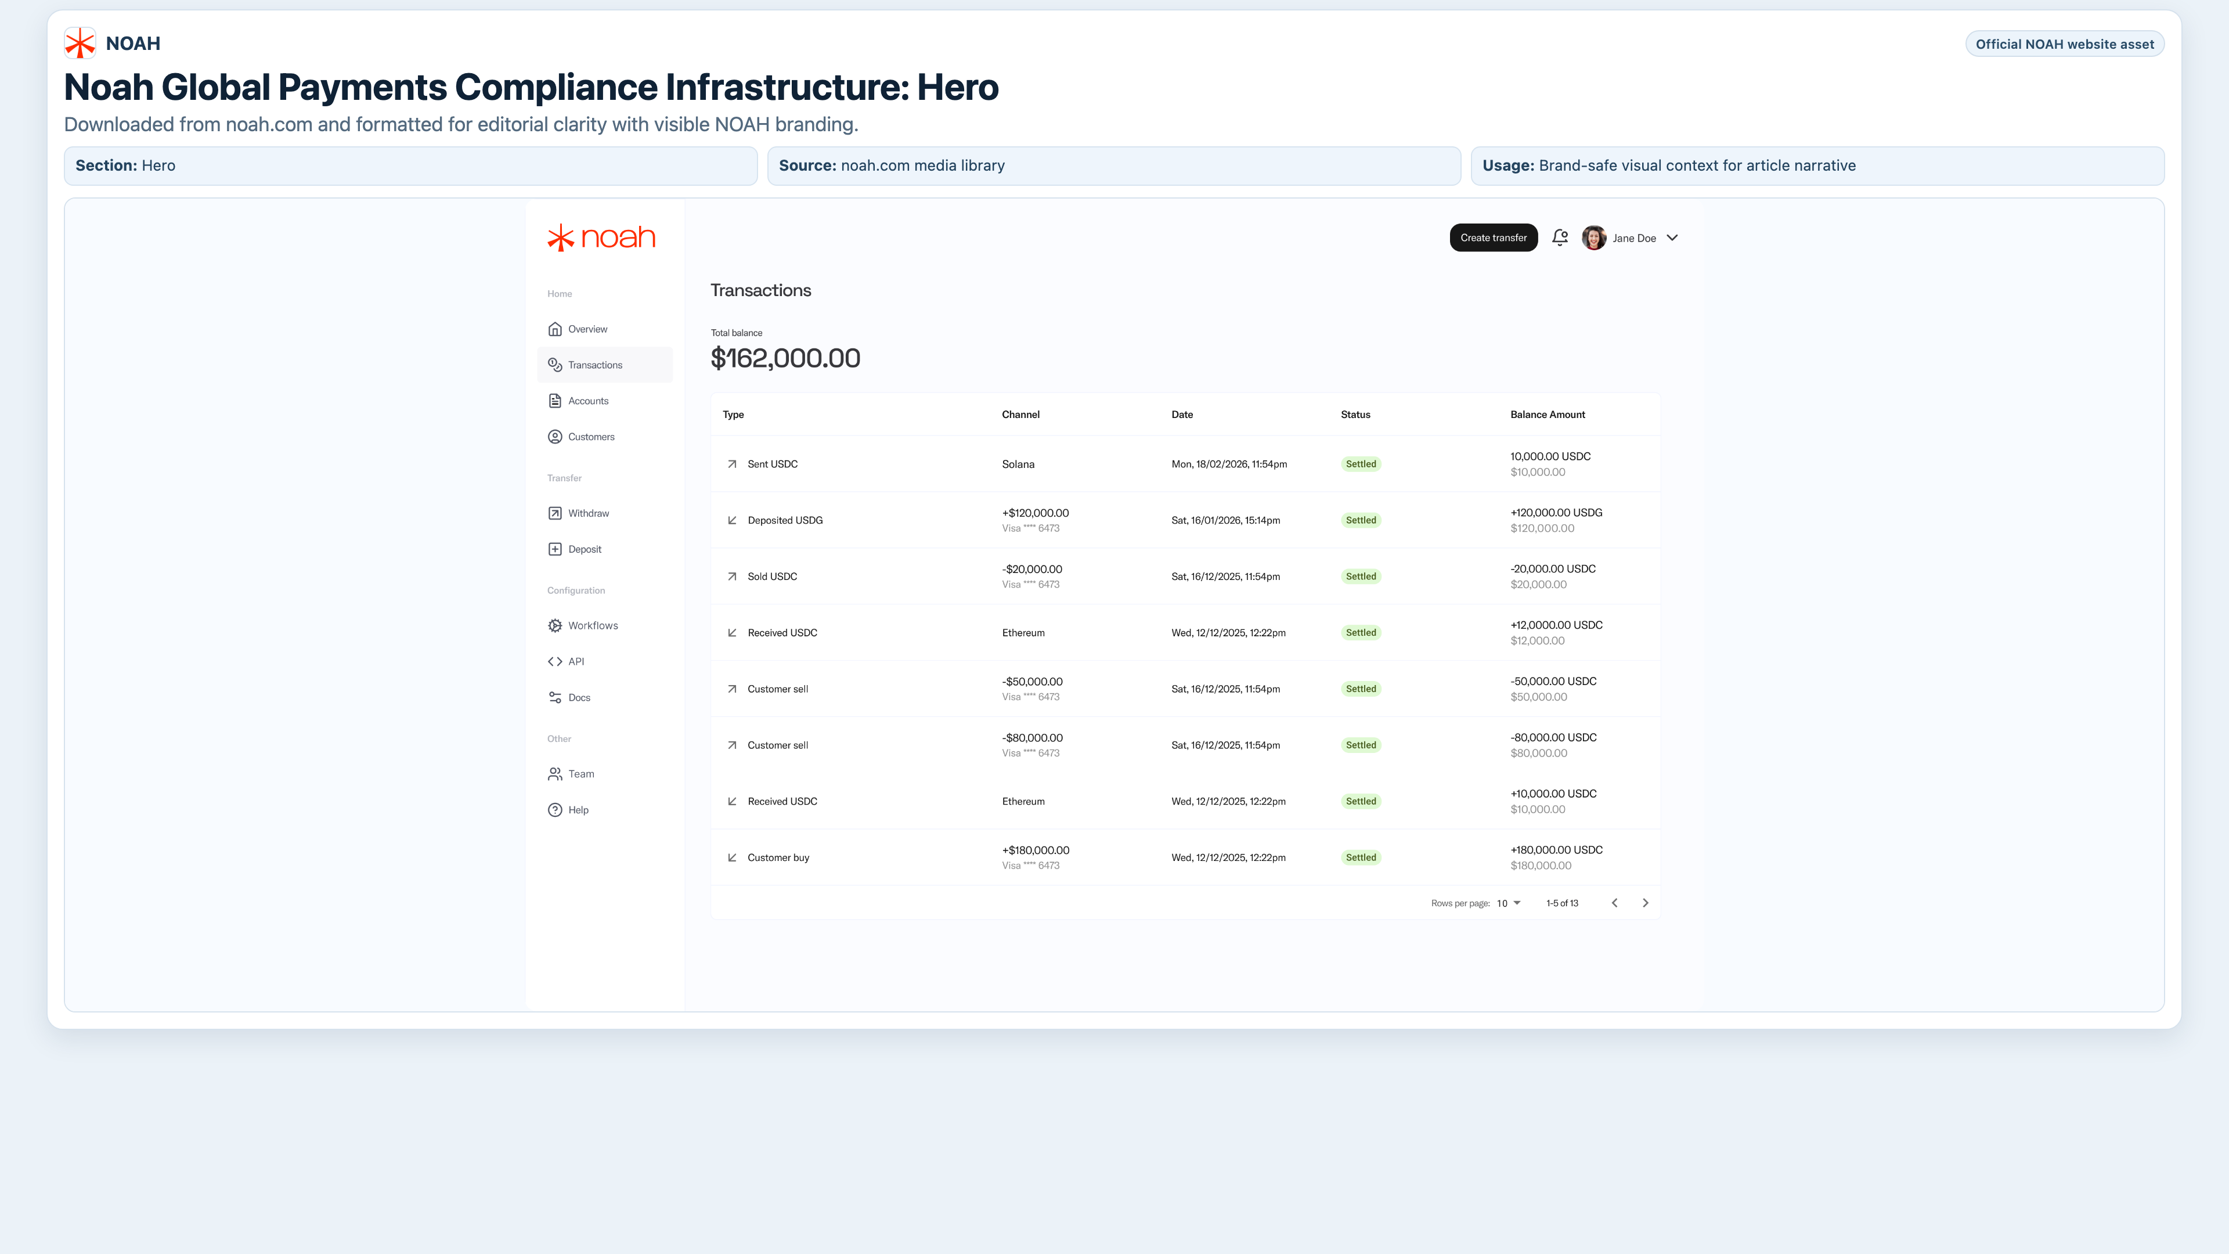Open the Accounts section
The height and width of the screenshot is (1254, 2229).
589,400
